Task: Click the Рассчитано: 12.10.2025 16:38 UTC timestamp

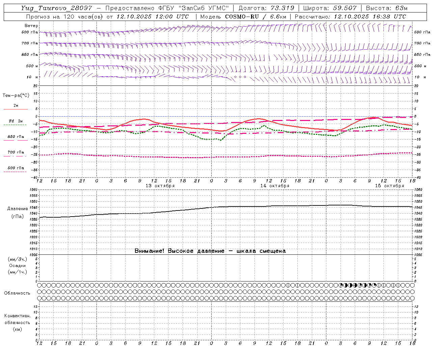Action: tap(350, 17)
